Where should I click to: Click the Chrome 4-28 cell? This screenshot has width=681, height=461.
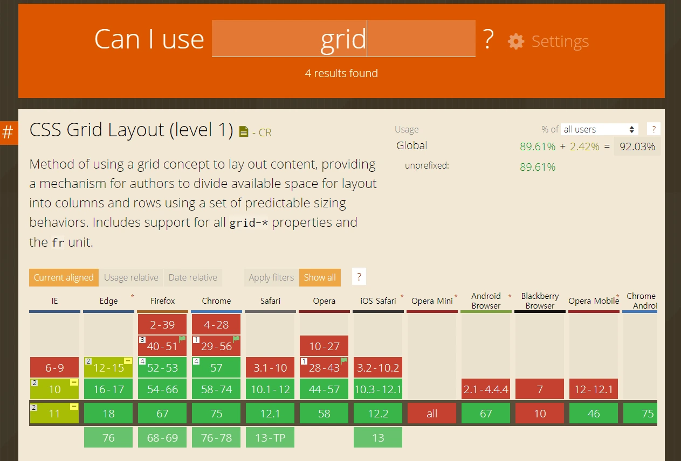(216, 324)
